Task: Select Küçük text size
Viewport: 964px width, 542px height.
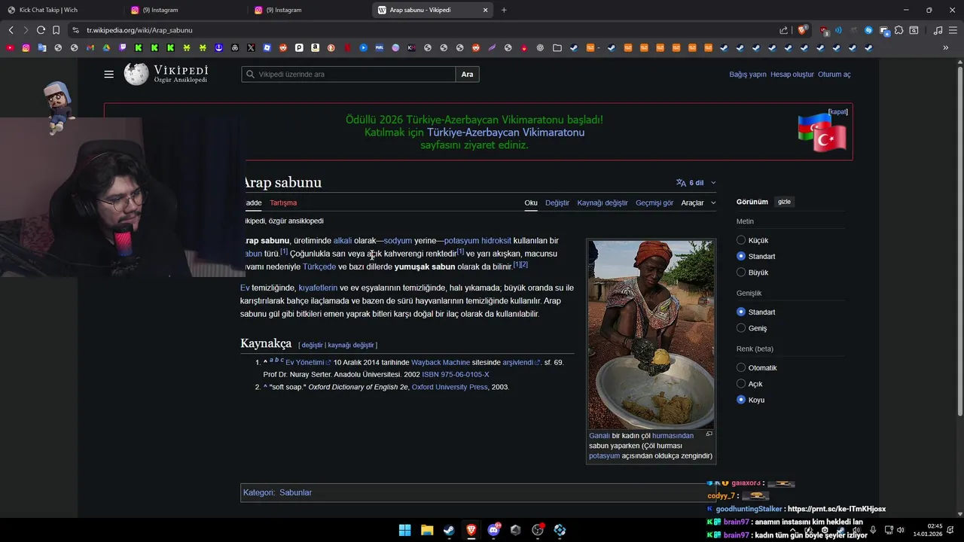Action: [741, 240]
